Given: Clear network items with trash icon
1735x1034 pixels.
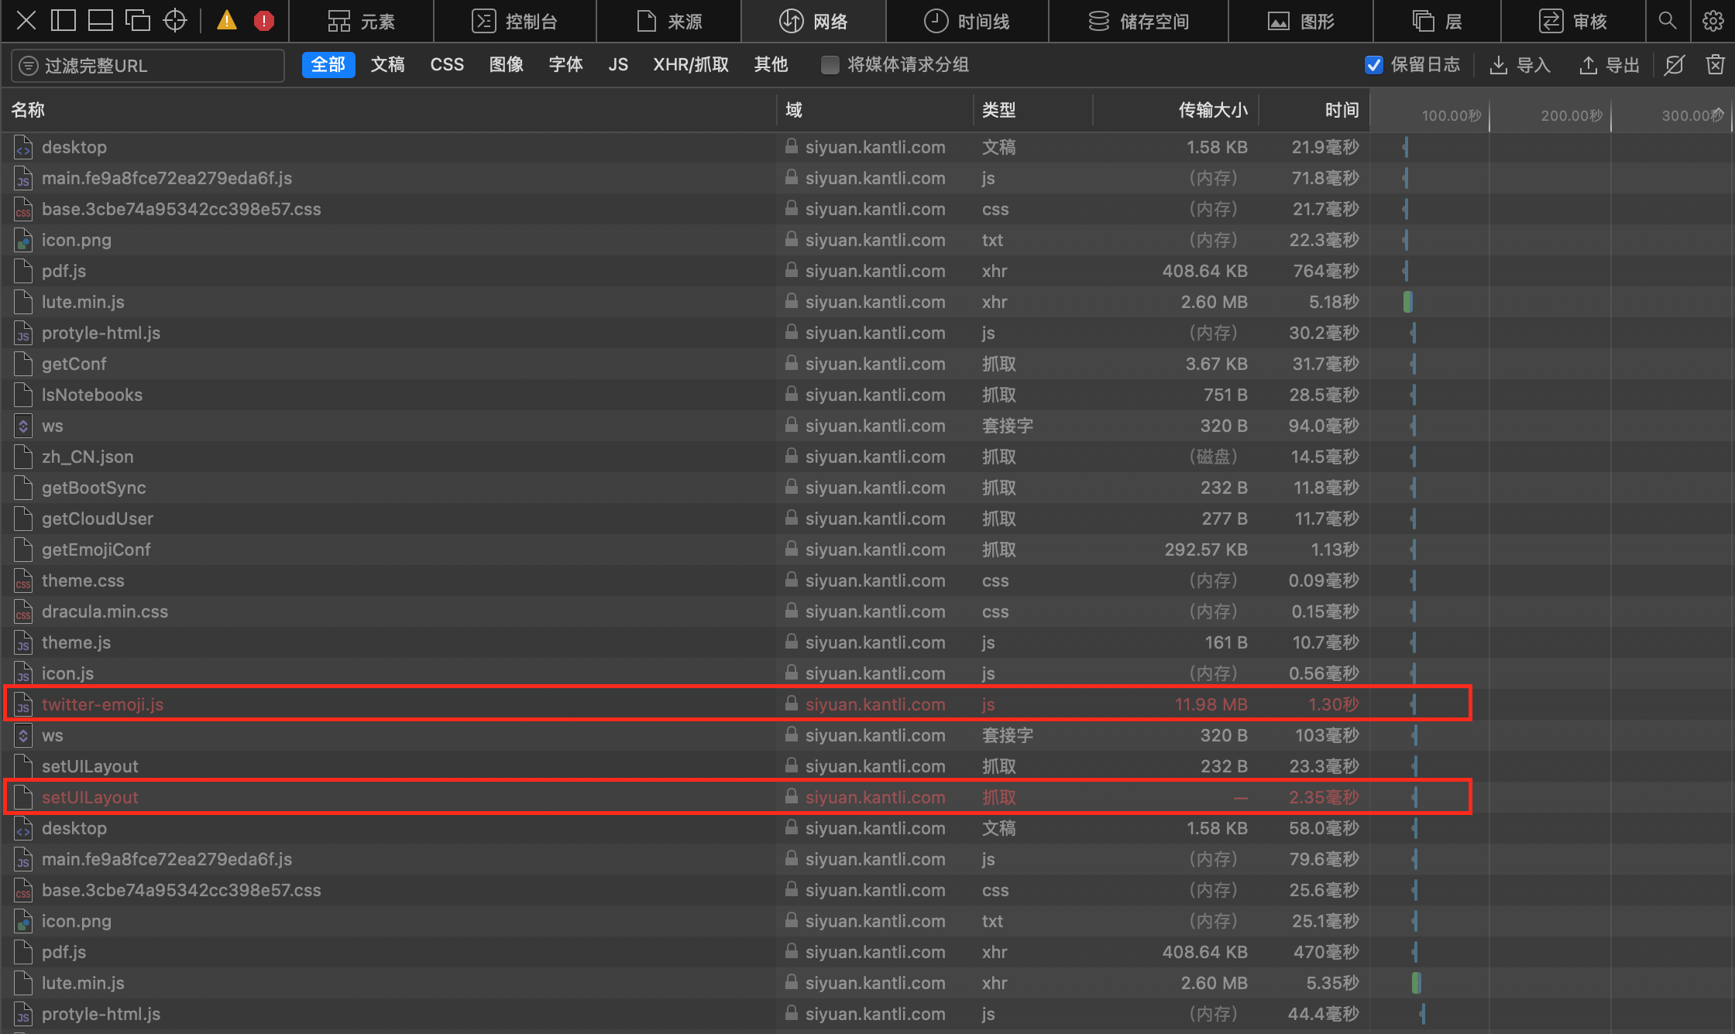Looking at the screenshot, I should point(1715,65).
